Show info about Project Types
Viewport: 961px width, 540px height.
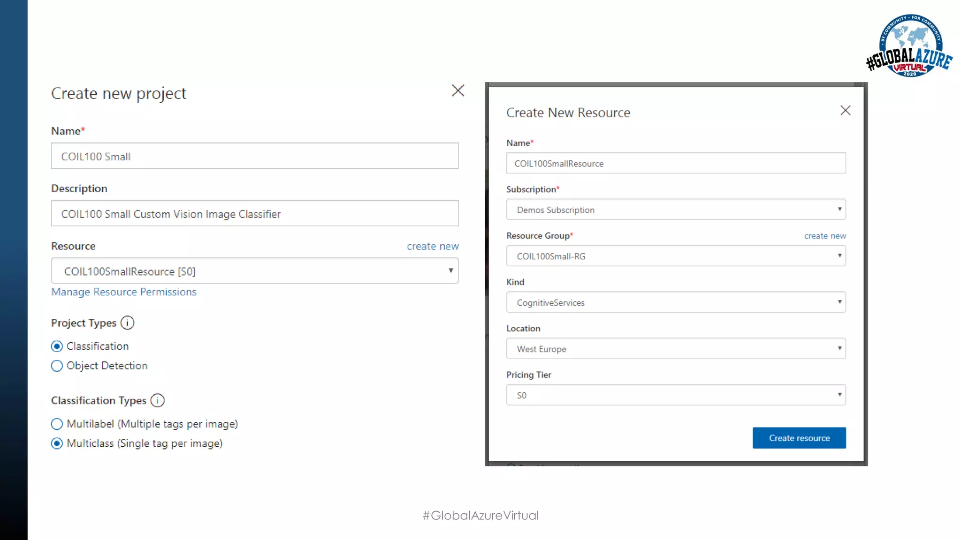pos(127,323)
